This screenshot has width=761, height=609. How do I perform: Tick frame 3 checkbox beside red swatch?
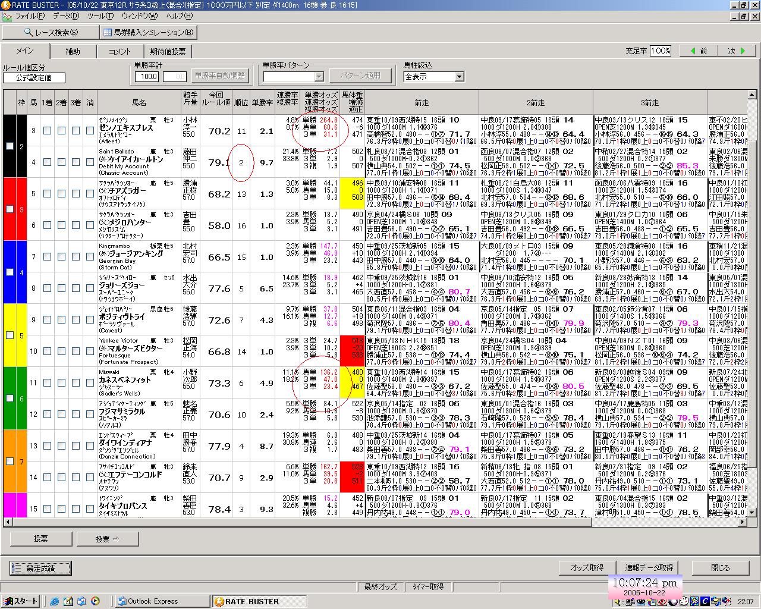[x=9, y=209]
